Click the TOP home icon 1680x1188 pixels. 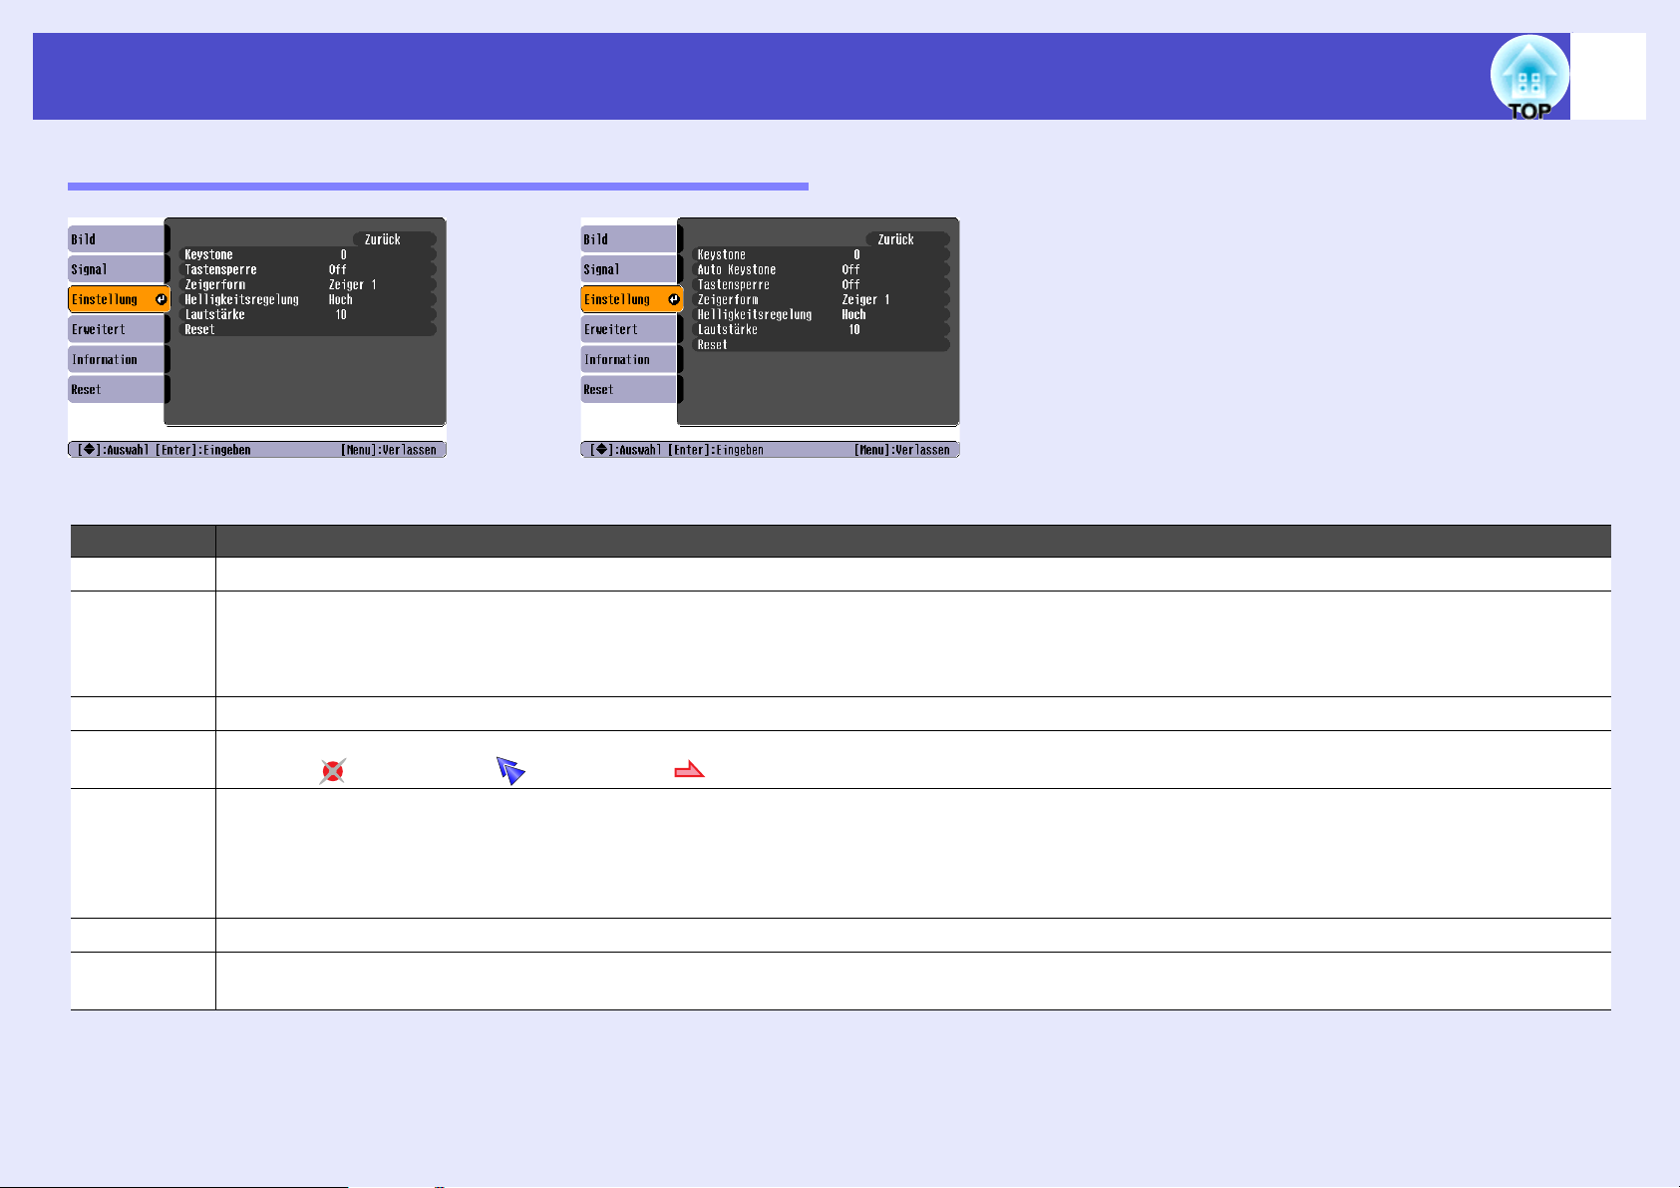1529,78
